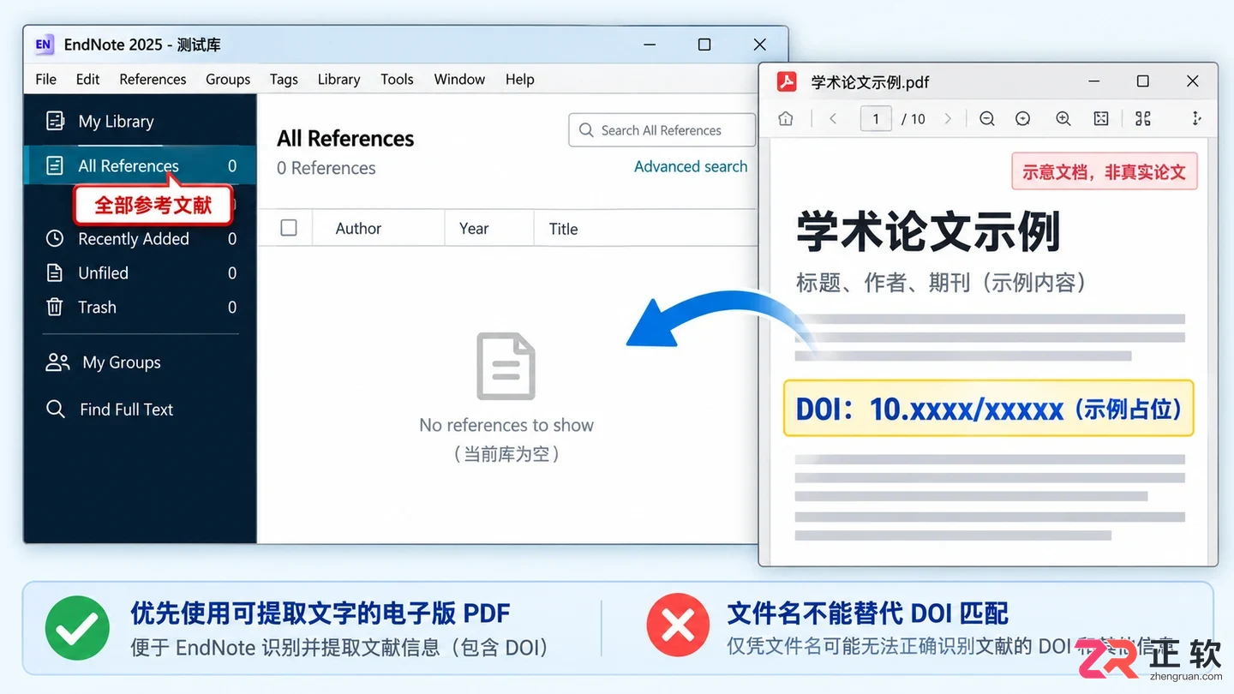This screenshot has height=694, width=1234.
Task: Click the red PDF icon in viewer title bar
Action: 787,81
